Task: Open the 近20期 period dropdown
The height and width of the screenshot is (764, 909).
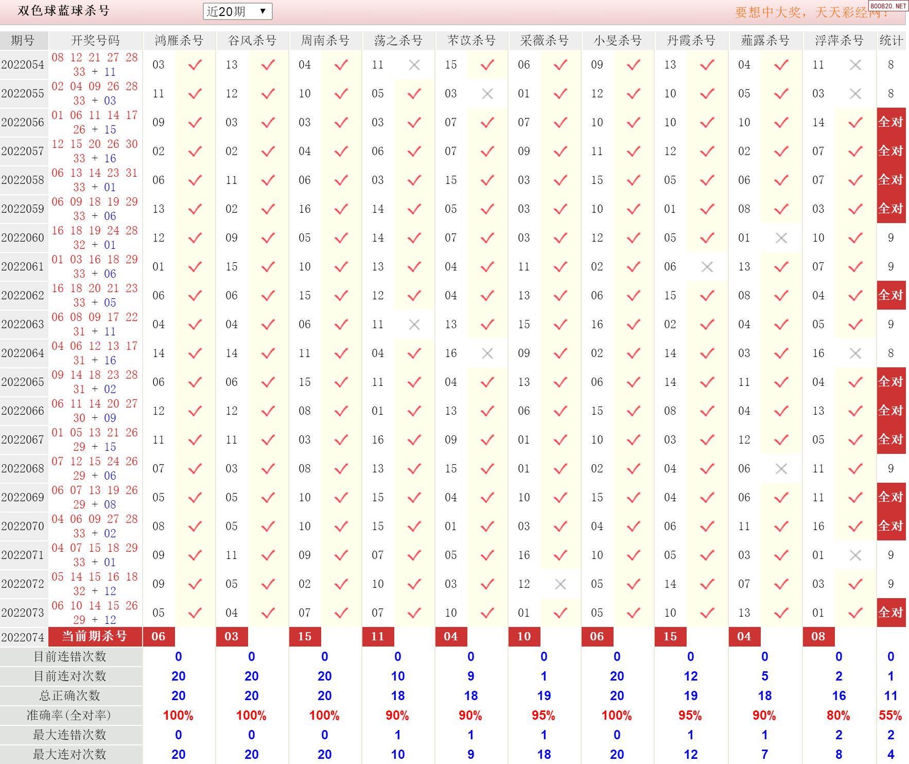Action: pyautogui.click(x=237, y=11)
